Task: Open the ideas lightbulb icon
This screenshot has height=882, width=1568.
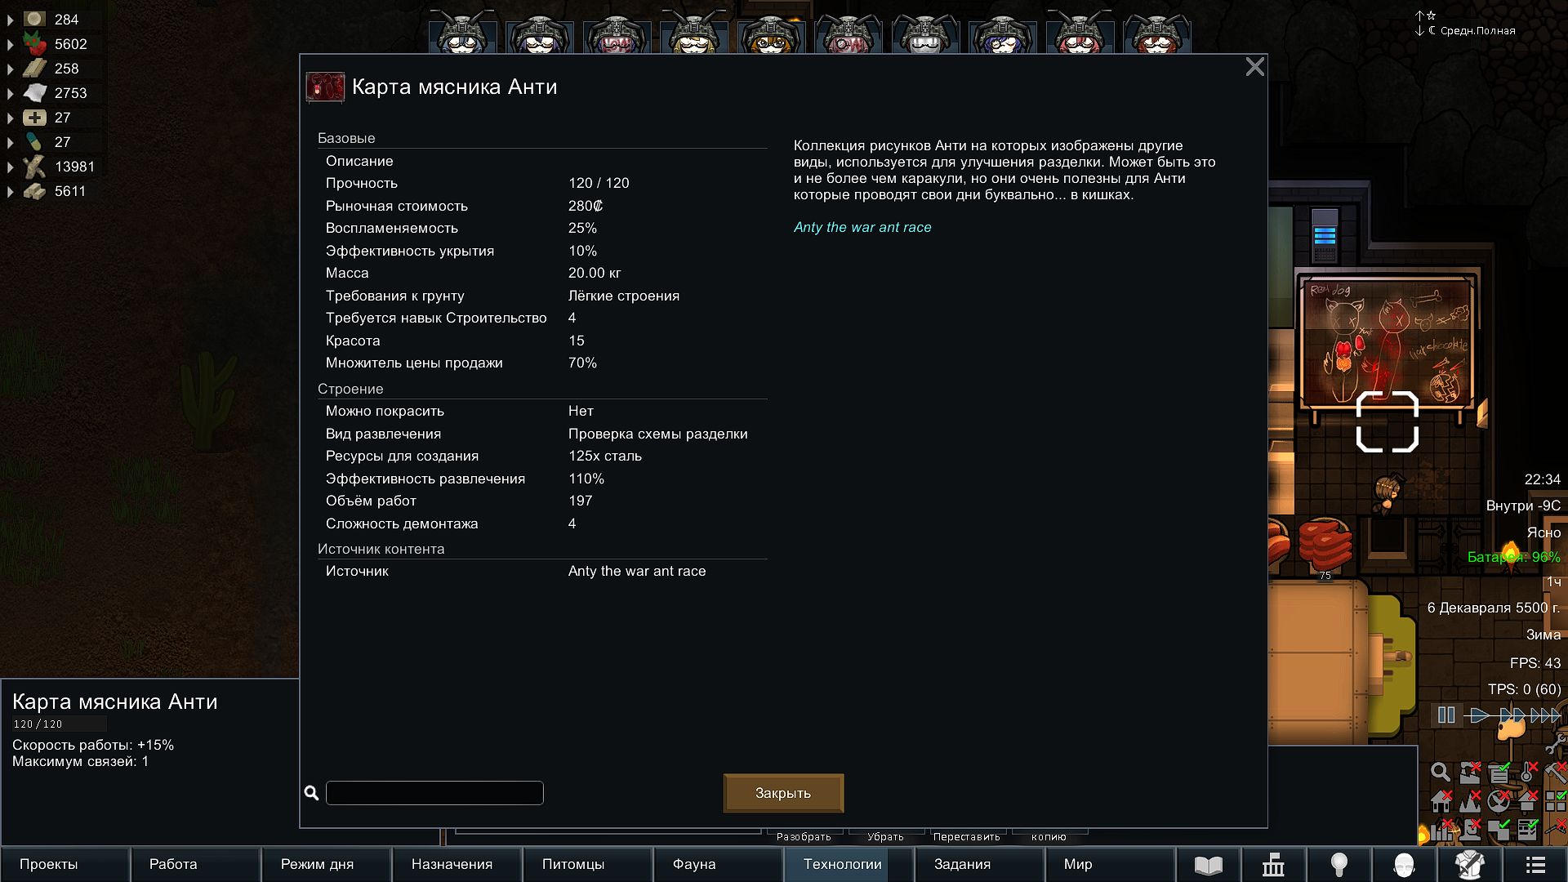Action: pyautogui.click(x=1339, y=864)
